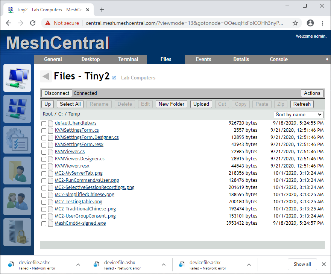The width and height of the screenshot is (331, 274).
Task: Switch to the Console tab
Action: pyautogui.click(x=279, y=59)
